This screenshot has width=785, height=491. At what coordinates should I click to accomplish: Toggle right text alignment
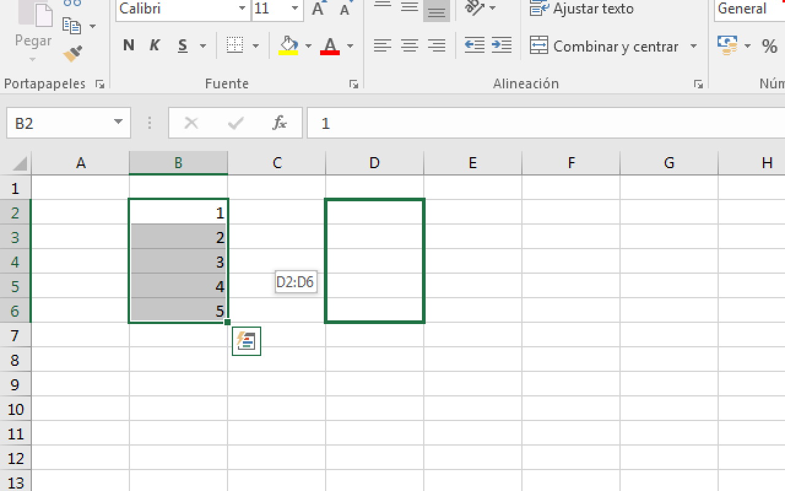[x=436, y=45]
